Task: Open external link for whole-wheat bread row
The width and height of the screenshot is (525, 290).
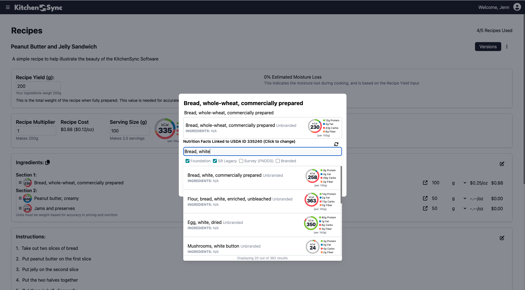Action: point(425,183)
